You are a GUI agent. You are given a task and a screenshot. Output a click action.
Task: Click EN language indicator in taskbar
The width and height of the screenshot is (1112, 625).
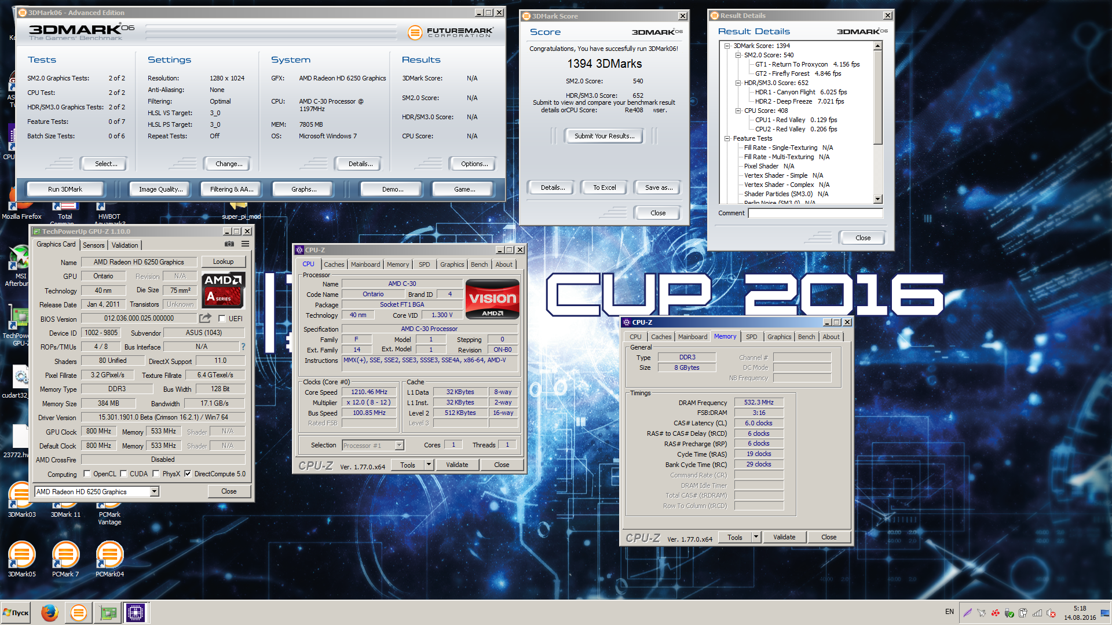(x=949, y=612)
